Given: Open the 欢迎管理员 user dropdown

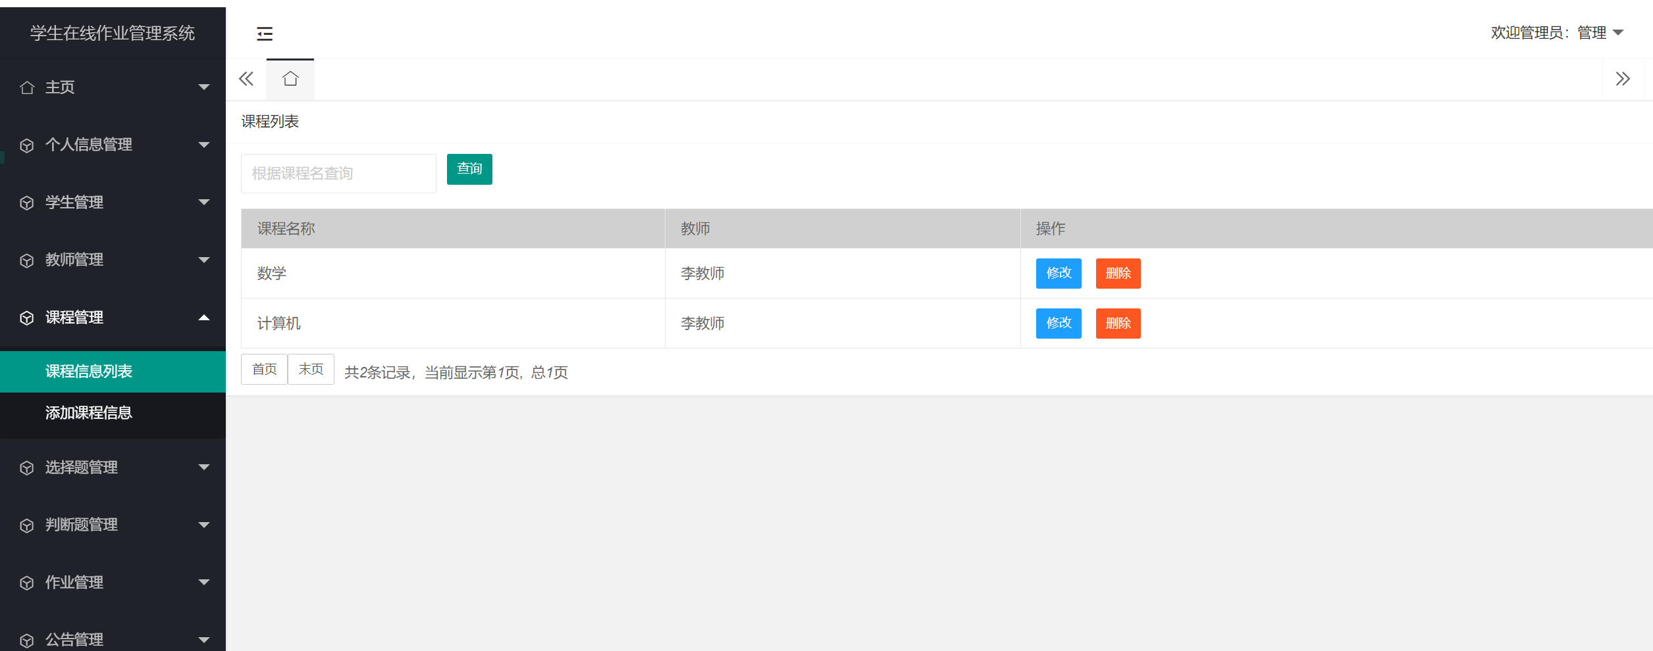Looking at the screenshot, I should [1557, 33].
